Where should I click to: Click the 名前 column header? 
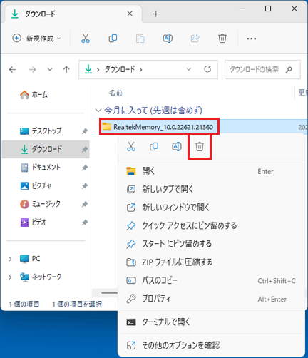tap(115, 93)
